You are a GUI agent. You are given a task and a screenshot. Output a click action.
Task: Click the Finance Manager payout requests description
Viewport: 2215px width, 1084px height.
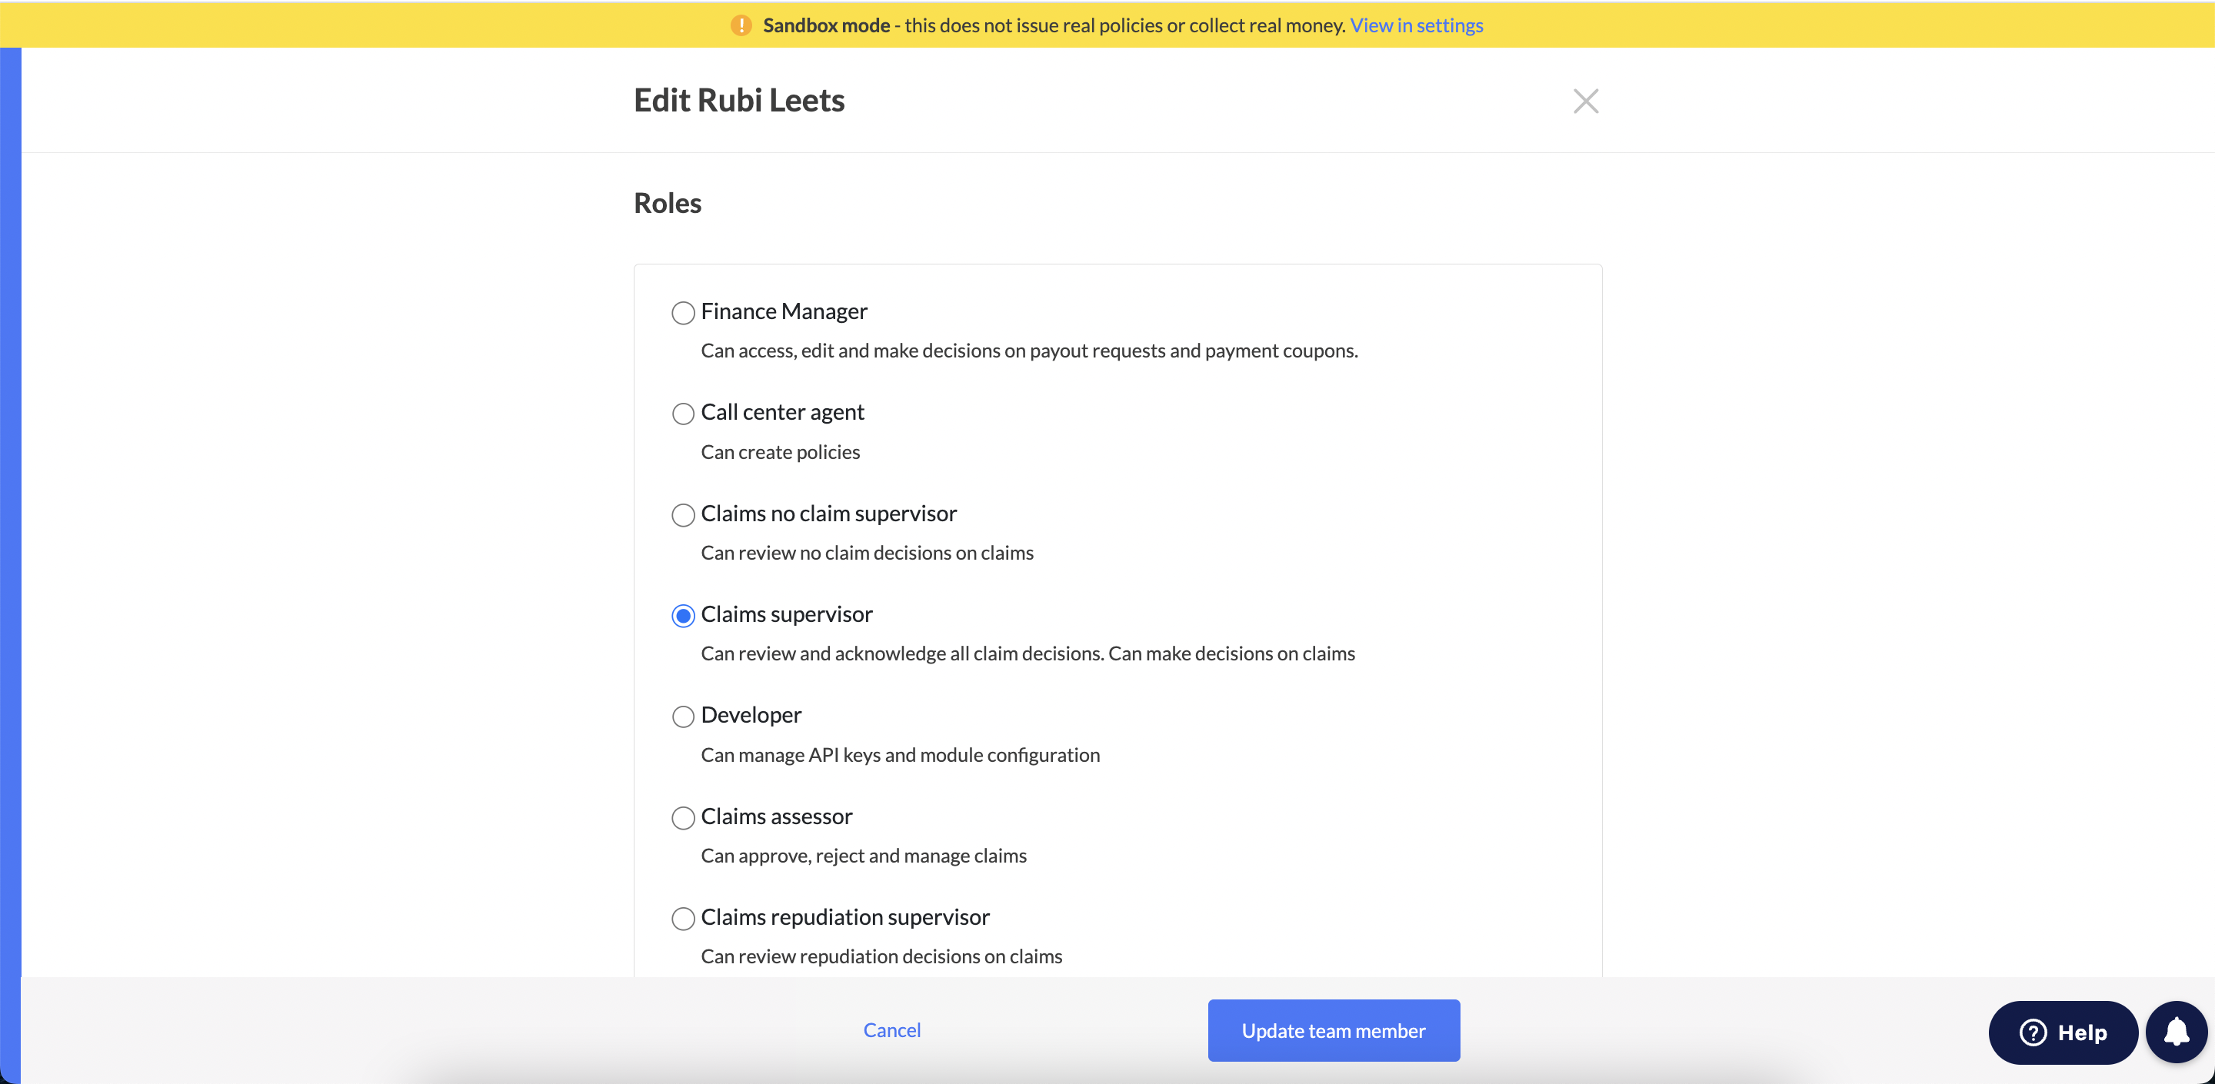pyautogui.click(x=1028, y=351)
